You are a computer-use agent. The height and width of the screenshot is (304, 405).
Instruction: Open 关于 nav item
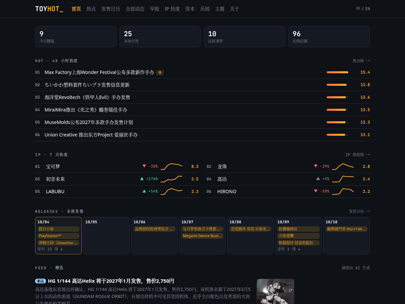click(235, 9)
